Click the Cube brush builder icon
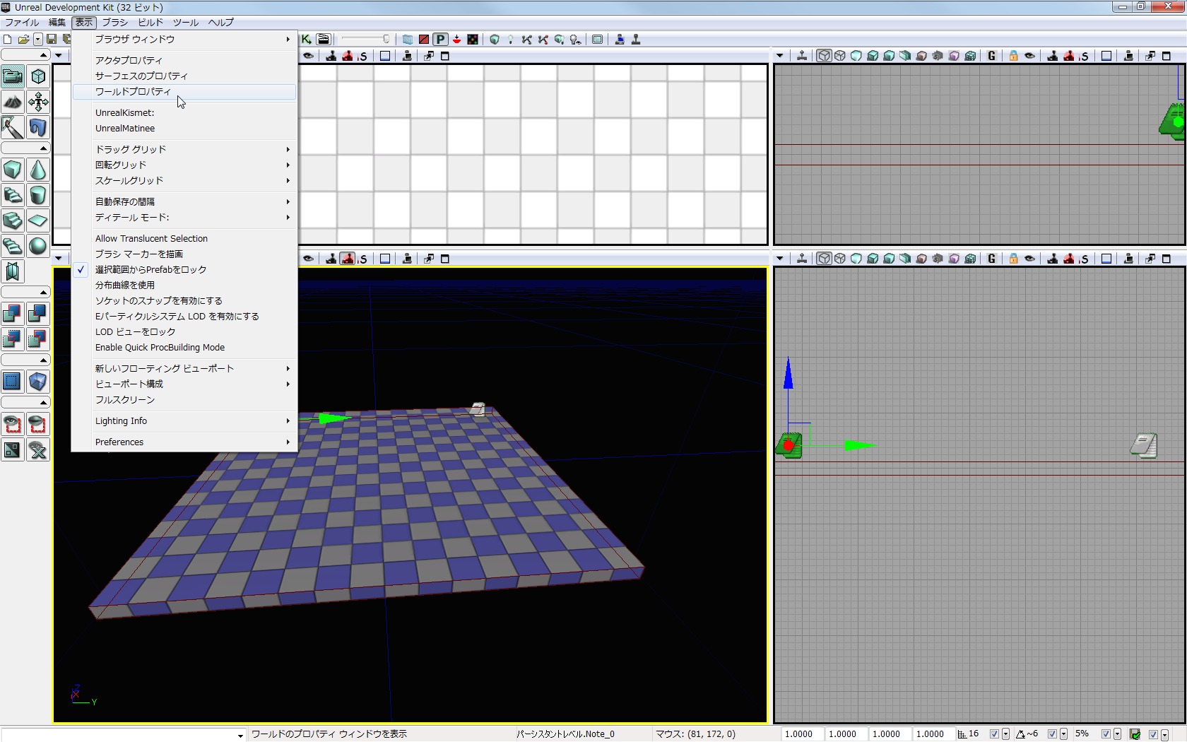 [13, 170]
